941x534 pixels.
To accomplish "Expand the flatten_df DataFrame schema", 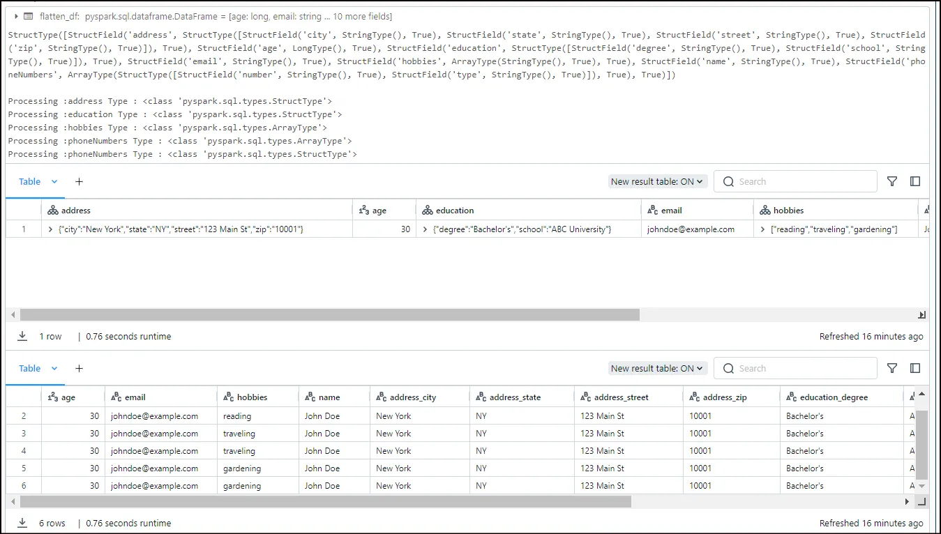I will 16,16.
